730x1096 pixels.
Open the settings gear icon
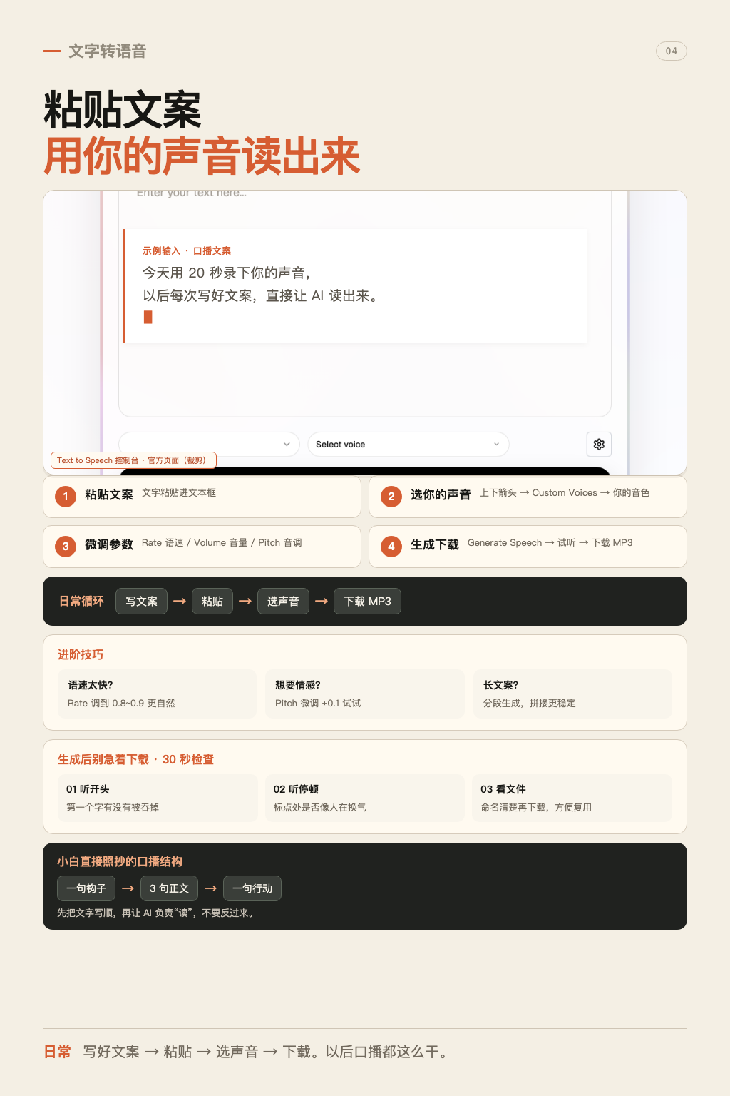pyautogui.click(x=599, y=444)
